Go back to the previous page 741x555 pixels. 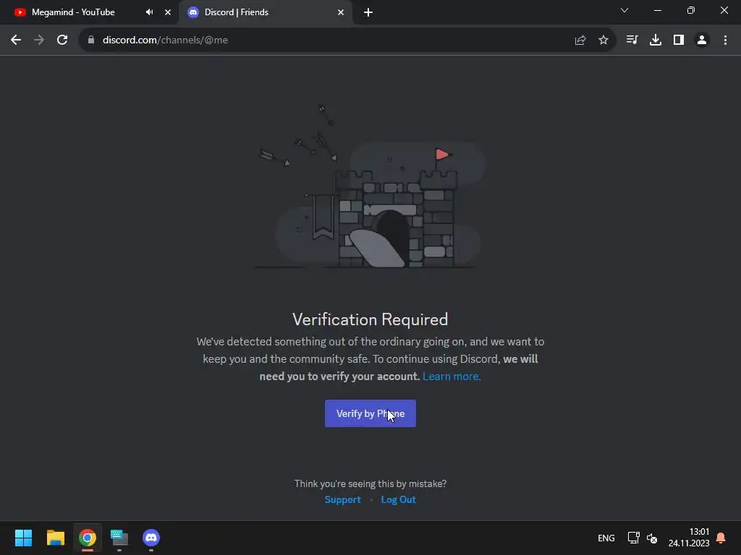point(16,40)
